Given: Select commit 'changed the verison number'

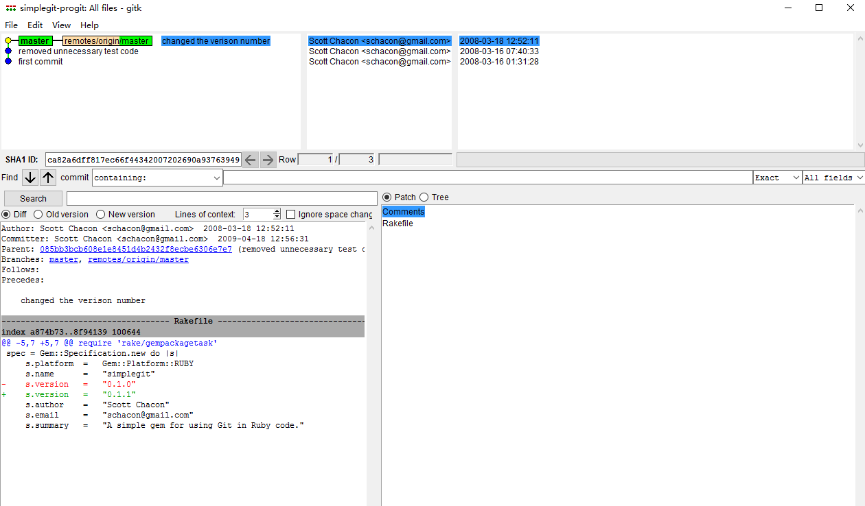Looking at the screenshot, I should (216, 41).
